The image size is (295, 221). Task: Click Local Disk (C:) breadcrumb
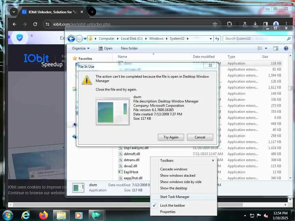[x=132, y=39]
